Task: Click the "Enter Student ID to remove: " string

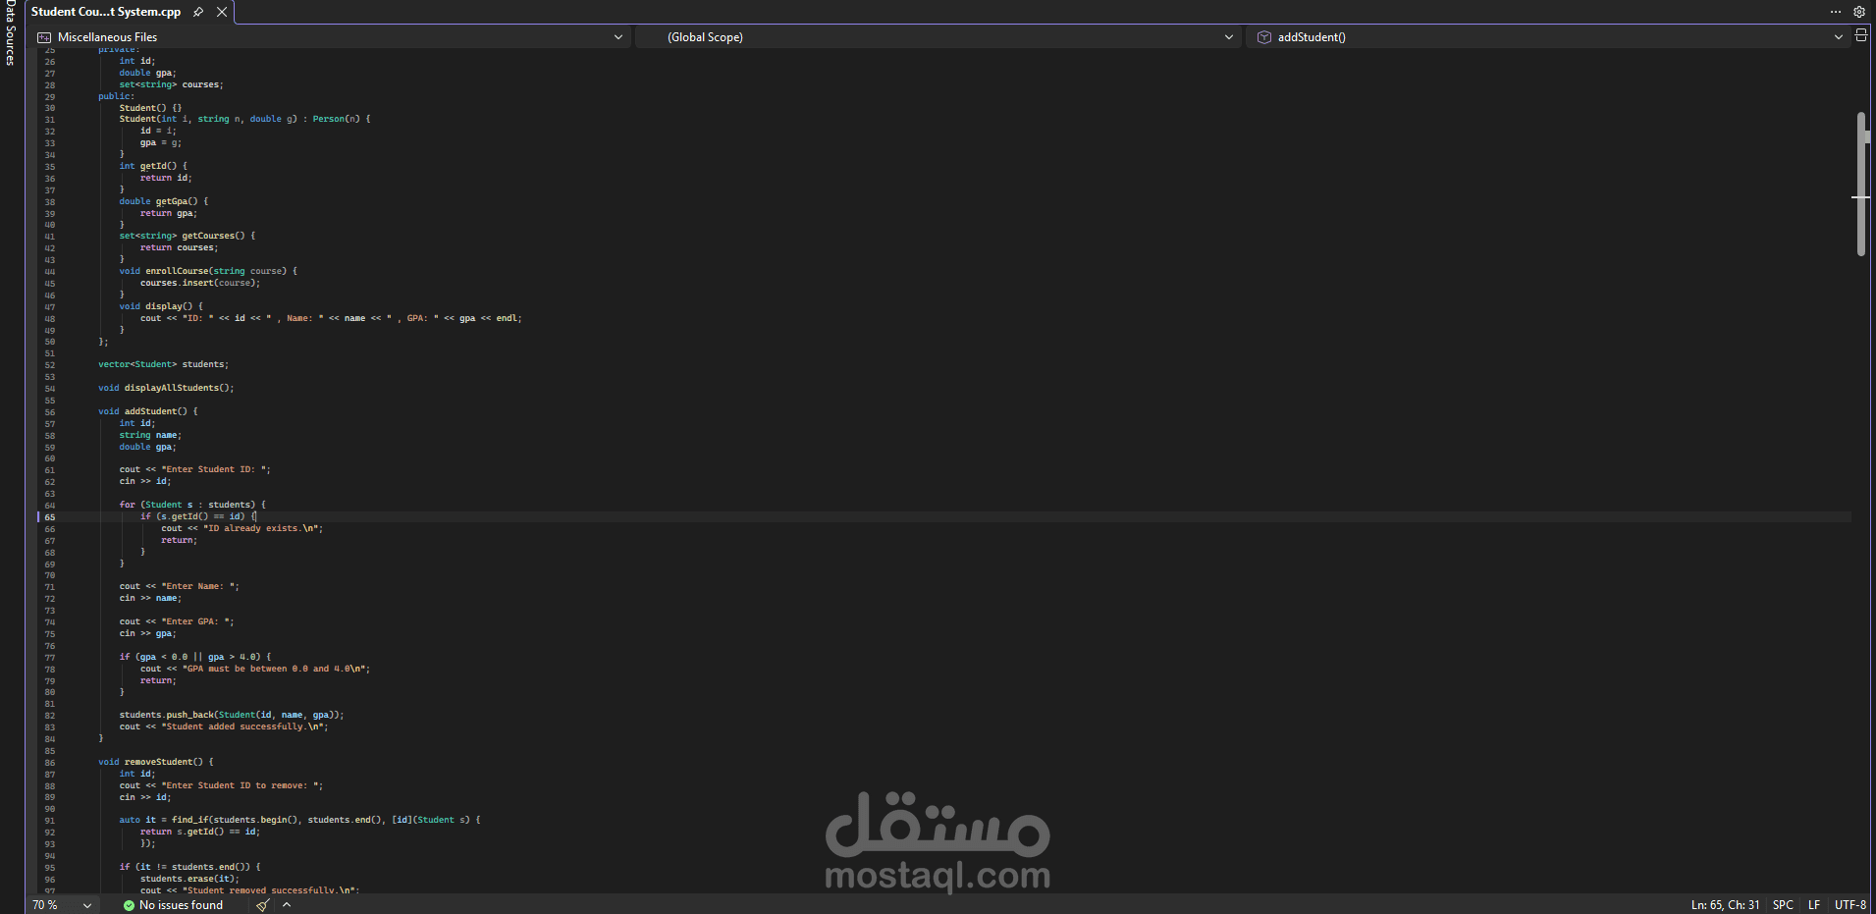Action: 241,785
